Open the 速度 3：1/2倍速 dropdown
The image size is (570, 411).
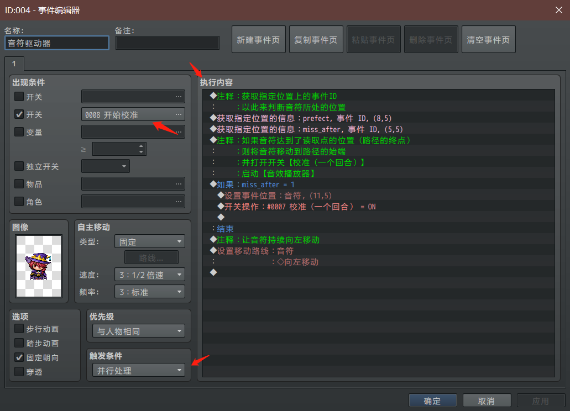pos(150,275)
